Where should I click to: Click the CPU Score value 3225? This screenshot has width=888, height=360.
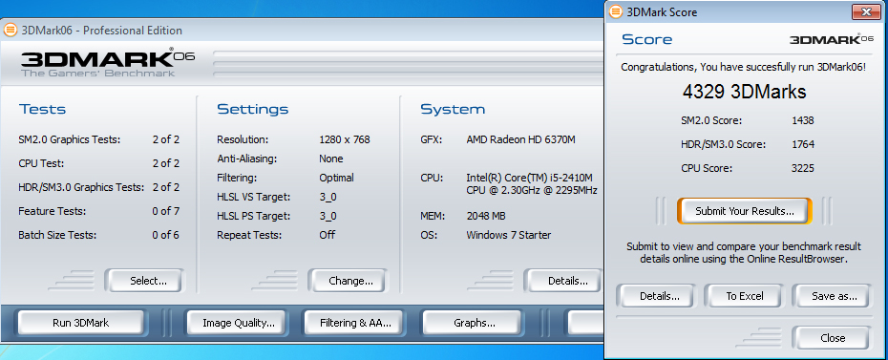(x=802, y=168)
